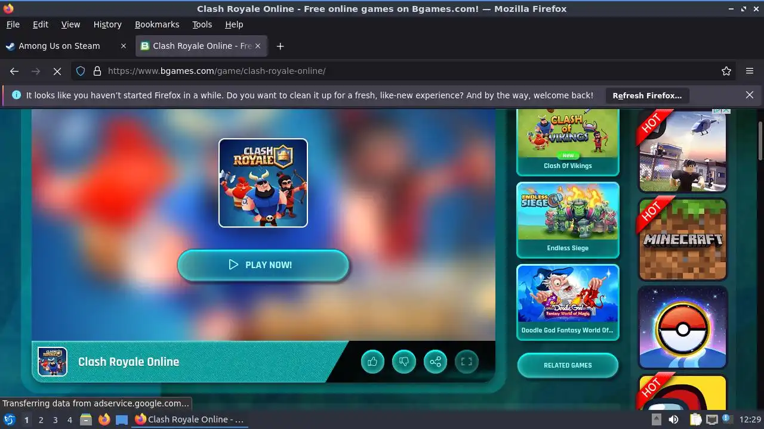Open a new tab with plus button
The height and width of the screenshot is (429, 764).
click(x=280, y=46)
